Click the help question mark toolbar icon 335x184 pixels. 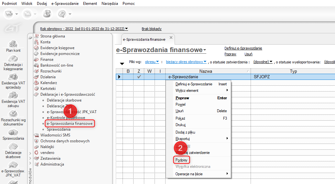pyautogui.click(x=61, y=14)
